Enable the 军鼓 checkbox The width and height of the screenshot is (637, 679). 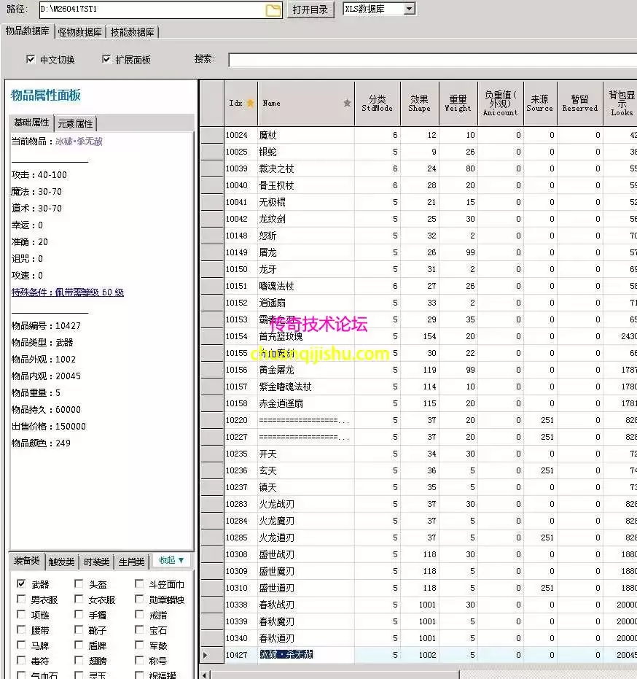139,645
